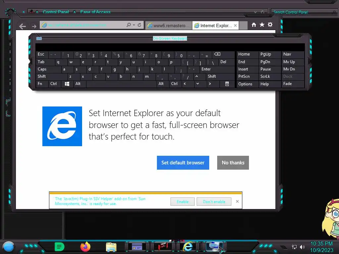The image size is (339, 254).
Task: Dismiss the add-on notification bar
Action: (x=237, y=201)
